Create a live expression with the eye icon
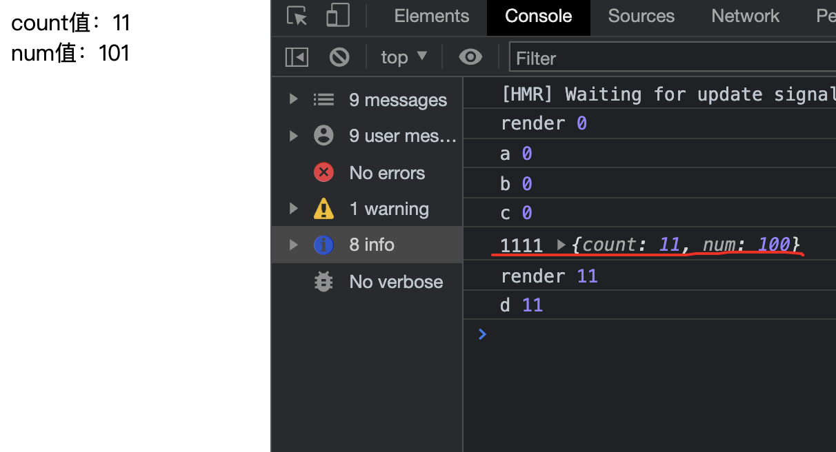This screenshot has width=836, height=452. coord(470,57)
